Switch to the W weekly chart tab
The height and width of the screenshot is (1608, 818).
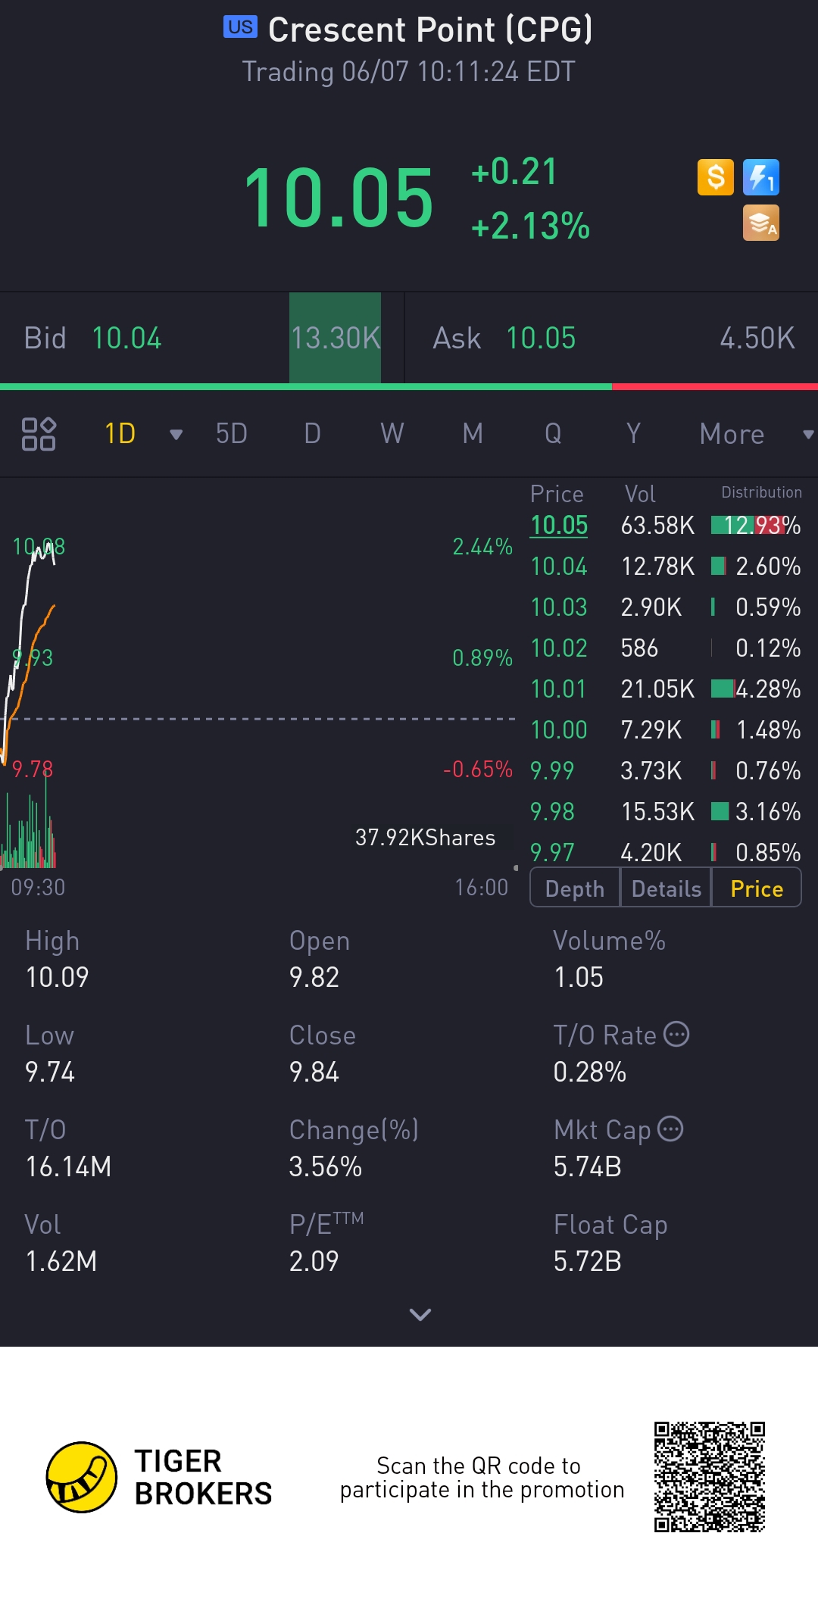click(x=392, y=434)
